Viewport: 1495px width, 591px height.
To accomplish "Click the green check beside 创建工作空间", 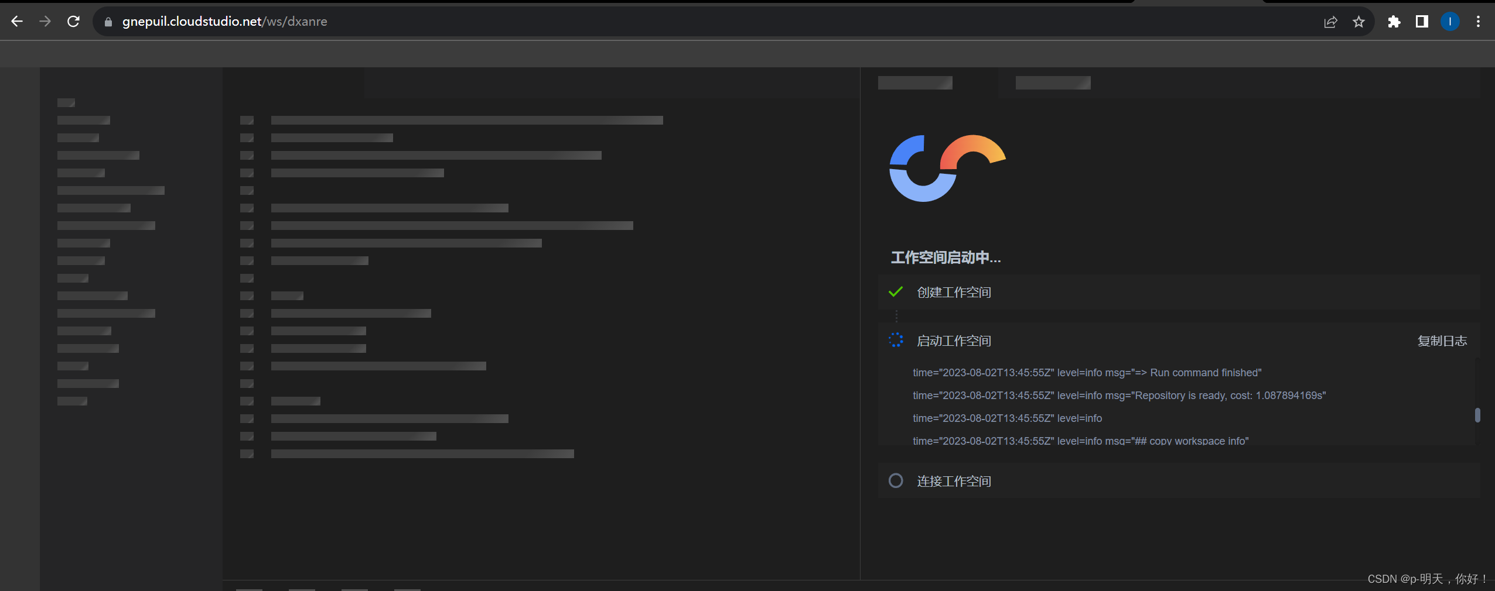I will coord(896,291).
